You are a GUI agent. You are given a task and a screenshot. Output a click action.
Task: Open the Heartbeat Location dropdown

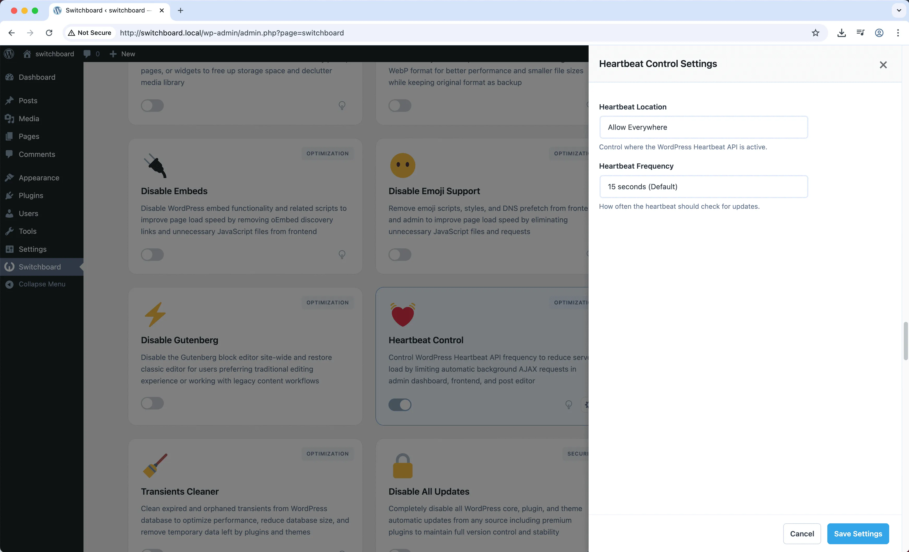tap(703, 127)
